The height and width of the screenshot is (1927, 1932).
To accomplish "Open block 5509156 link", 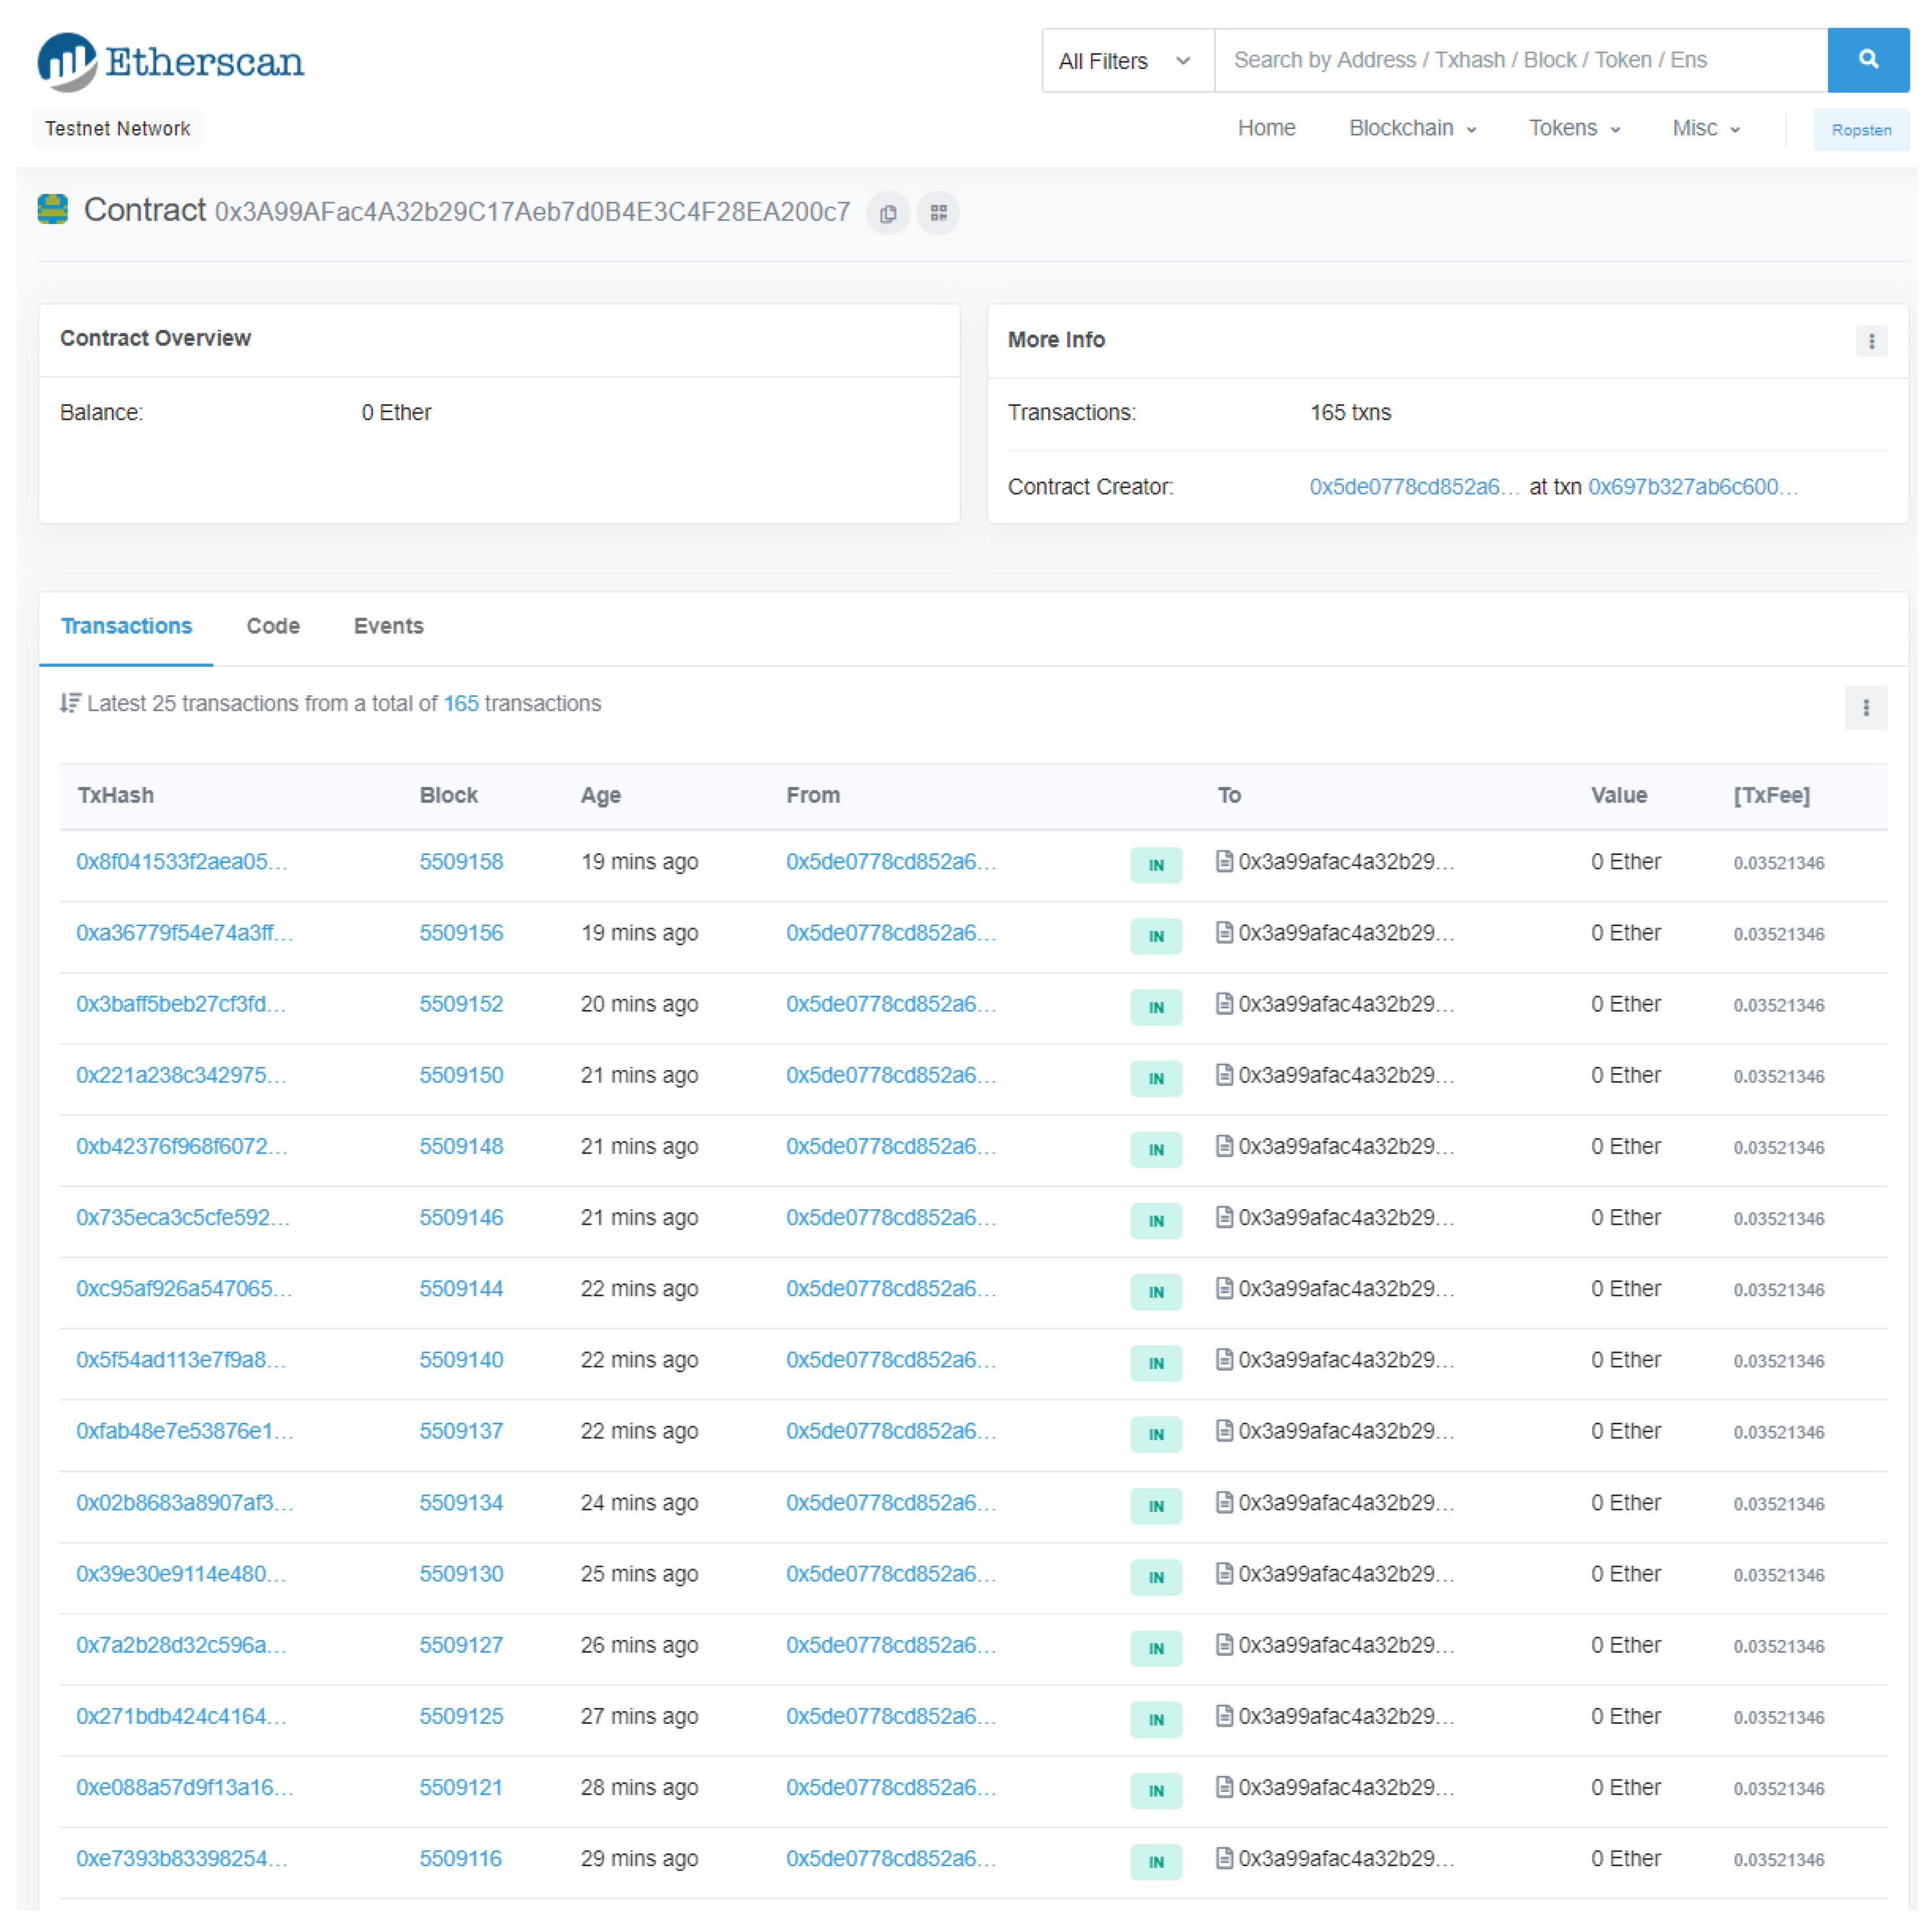I will tap(461, 933).
